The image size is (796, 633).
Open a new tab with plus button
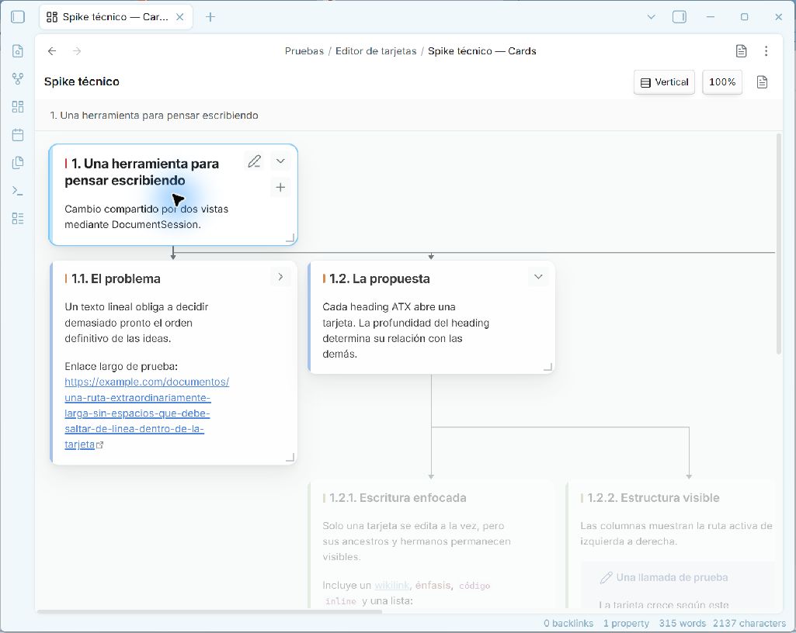click(x=210, y=17)
